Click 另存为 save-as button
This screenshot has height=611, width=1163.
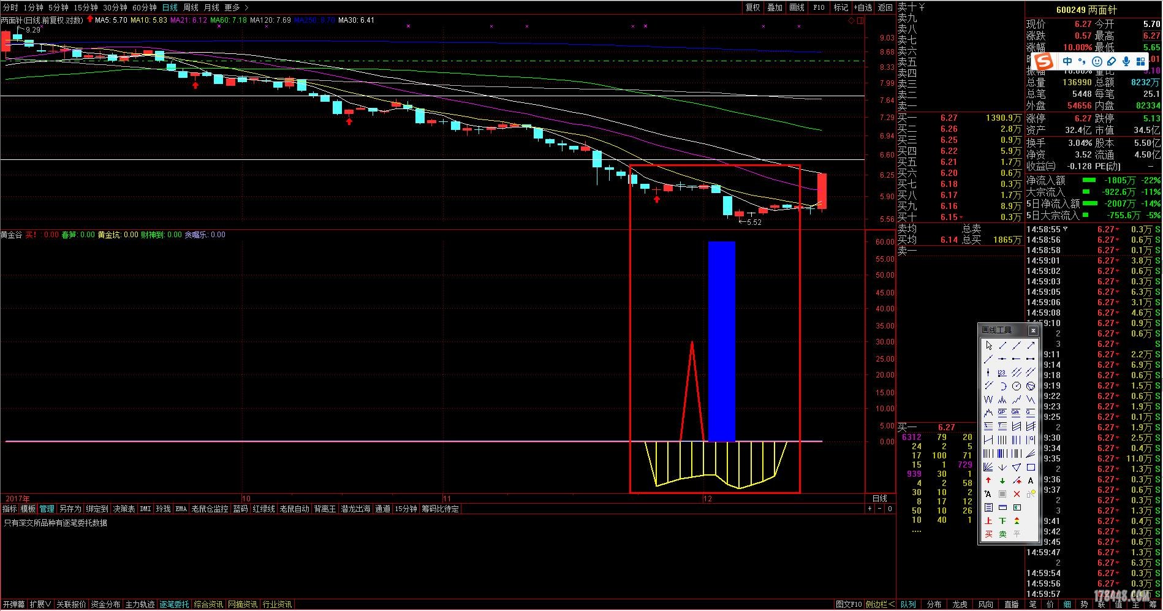(70, 509)
